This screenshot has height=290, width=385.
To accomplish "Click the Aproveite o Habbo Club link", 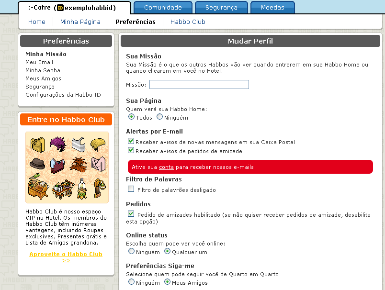I will pos(66,257).
